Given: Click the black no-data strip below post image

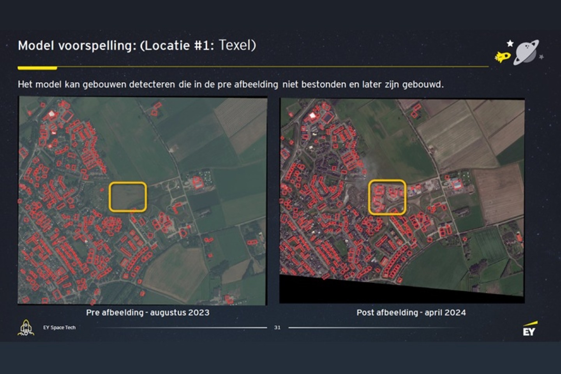Looking at the screenshot, I should [x=351, y=292].
